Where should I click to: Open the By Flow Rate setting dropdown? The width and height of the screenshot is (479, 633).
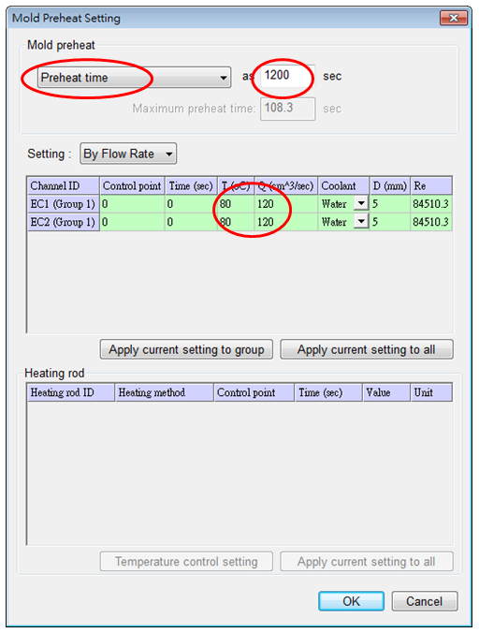pos(128,154)
